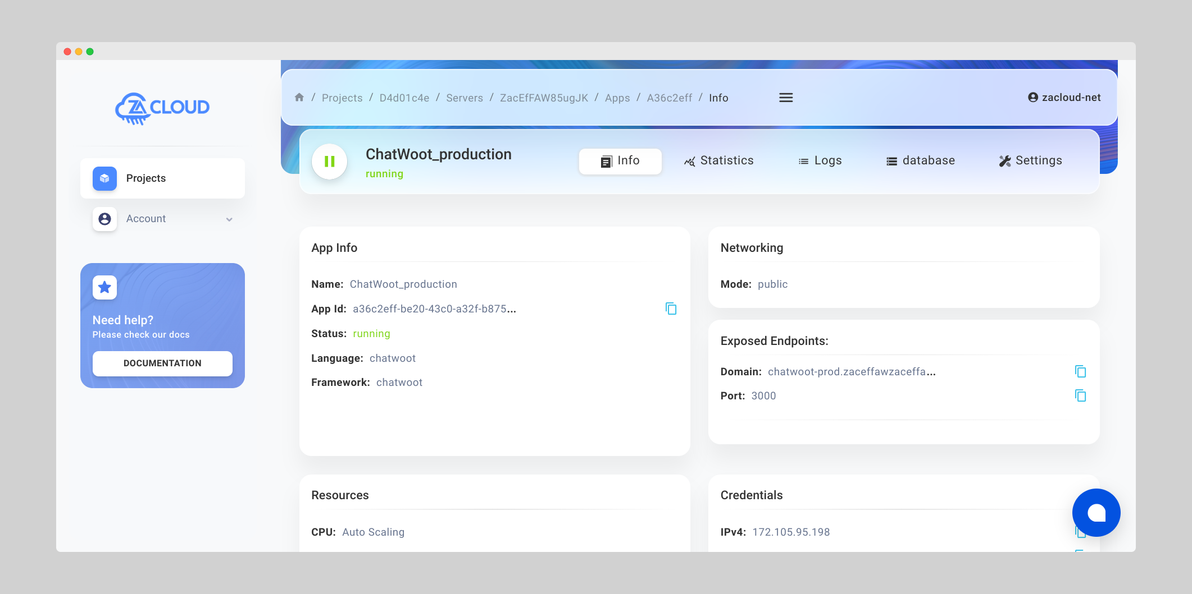Copy the App Id value
This screenshot has width=1192, height=594.
pos(671,308)
